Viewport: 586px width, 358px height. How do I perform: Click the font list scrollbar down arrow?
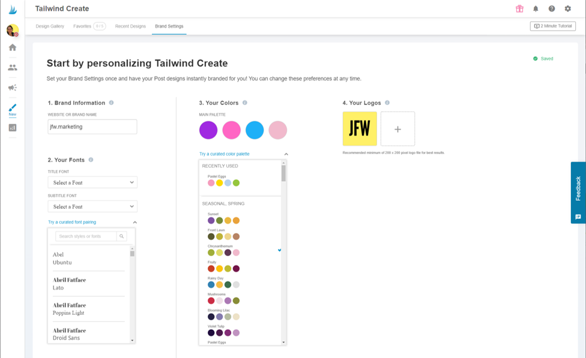coord(132,341)
